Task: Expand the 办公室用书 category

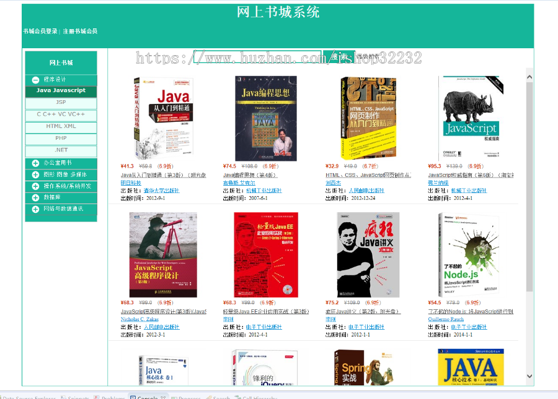Action: click(35, 163)
